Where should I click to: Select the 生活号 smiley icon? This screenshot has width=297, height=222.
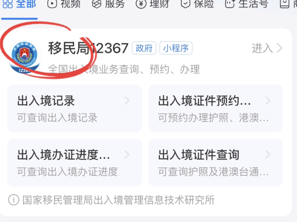230,4
